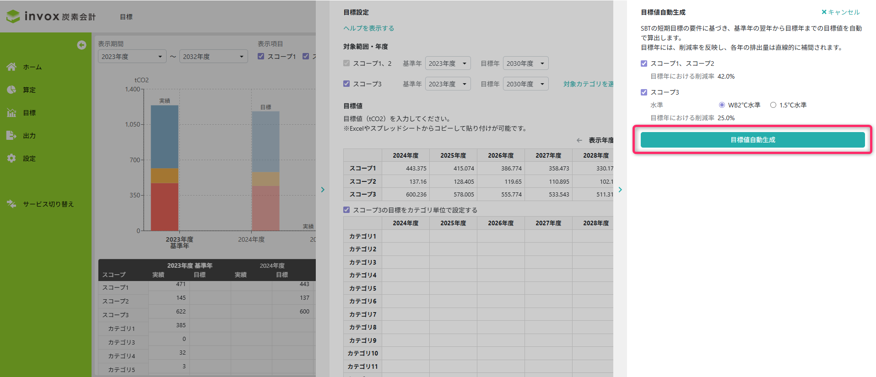Click the サービス切り替え switch icon

click(x=11, y=204)
